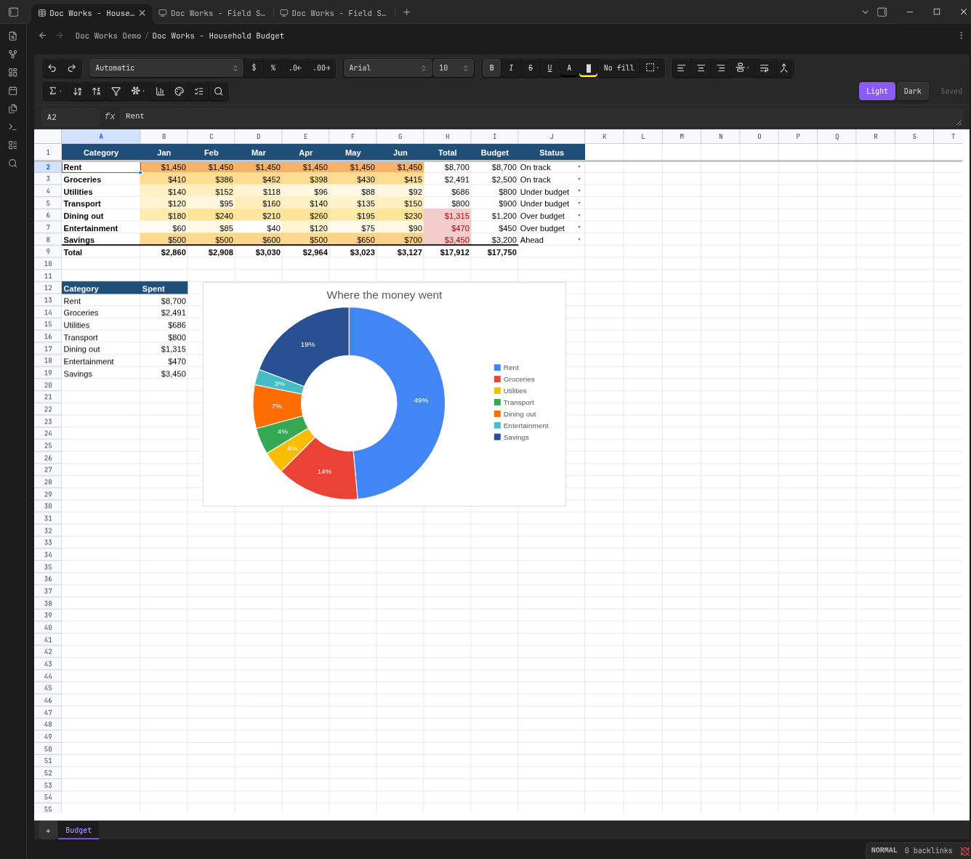
Task: Switch to Dark theme
Action: tap(913, 92)
